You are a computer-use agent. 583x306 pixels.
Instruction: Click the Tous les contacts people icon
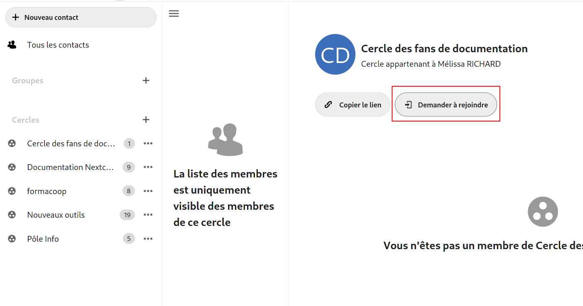pyautogui.click(x=12, y=44)
